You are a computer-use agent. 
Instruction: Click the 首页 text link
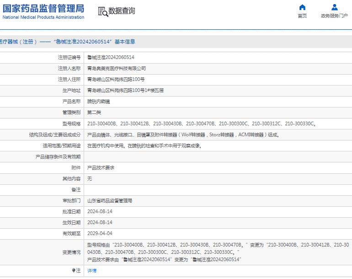tap(302, 16)
